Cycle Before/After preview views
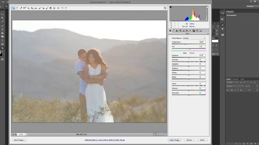Screen dimensions: 259x145 pos(155,135)
